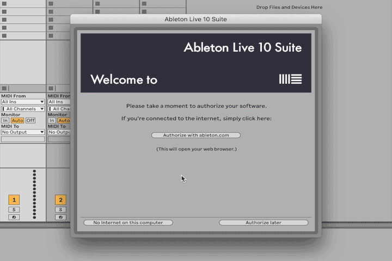
Task: Click "Please take a moment to authorize" text
Action: point(196,106)
